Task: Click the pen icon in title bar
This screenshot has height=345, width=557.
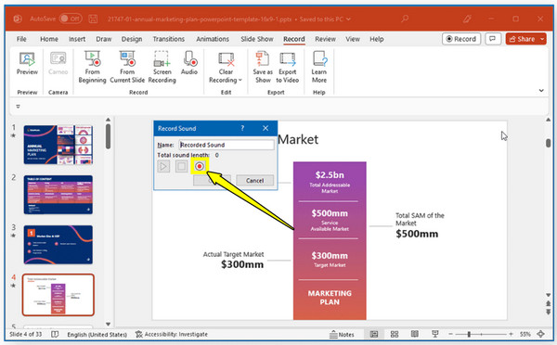Action: 467,19
